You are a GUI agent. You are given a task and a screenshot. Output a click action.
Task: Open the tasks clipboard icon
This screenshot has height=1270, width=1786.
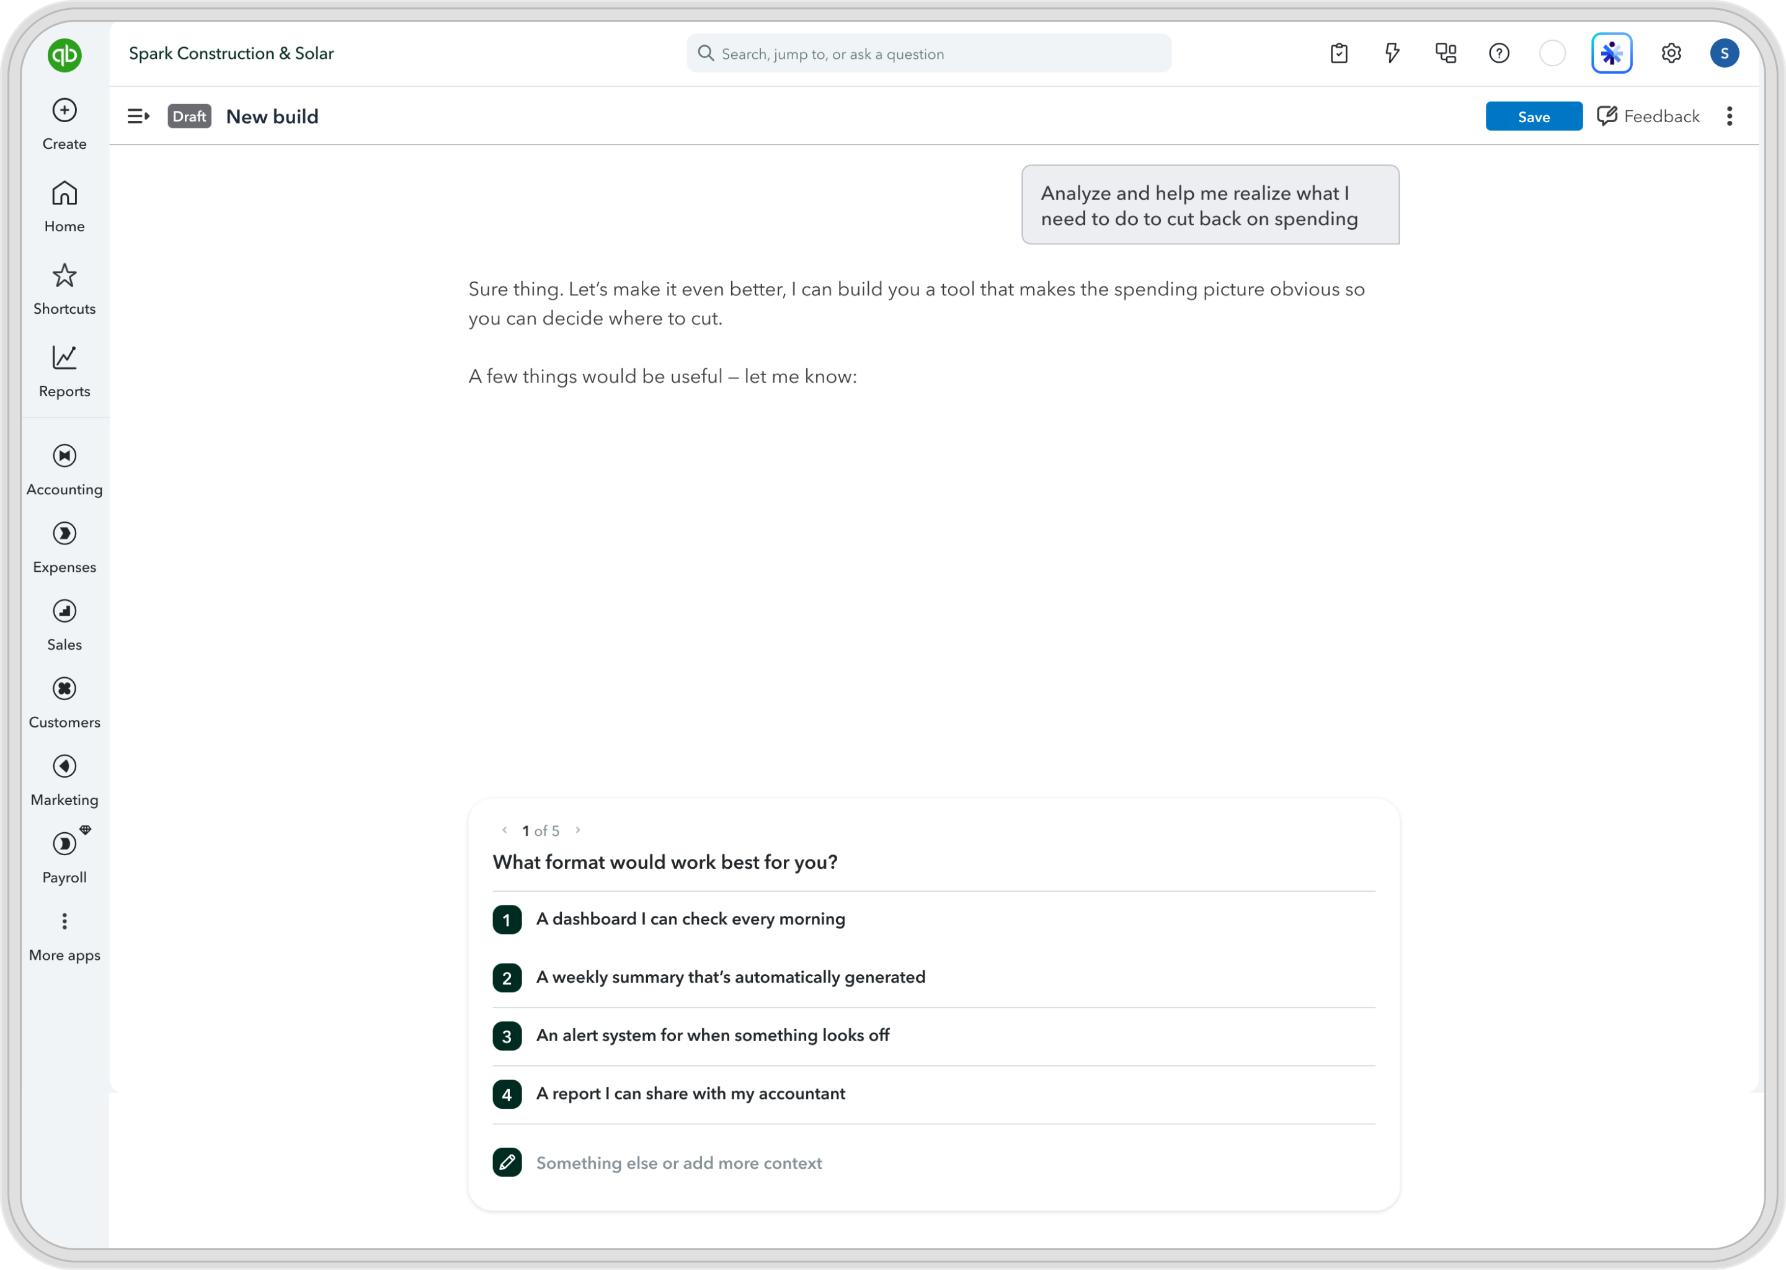point(1339,53)
